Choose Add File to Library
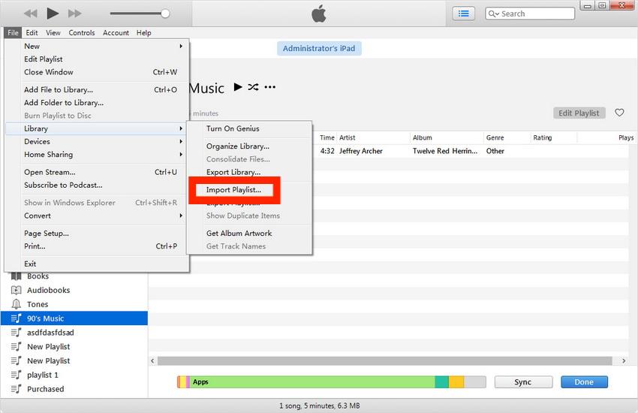Image resolution: width=638 pixels, height=413 pixels. coord(97,89)
